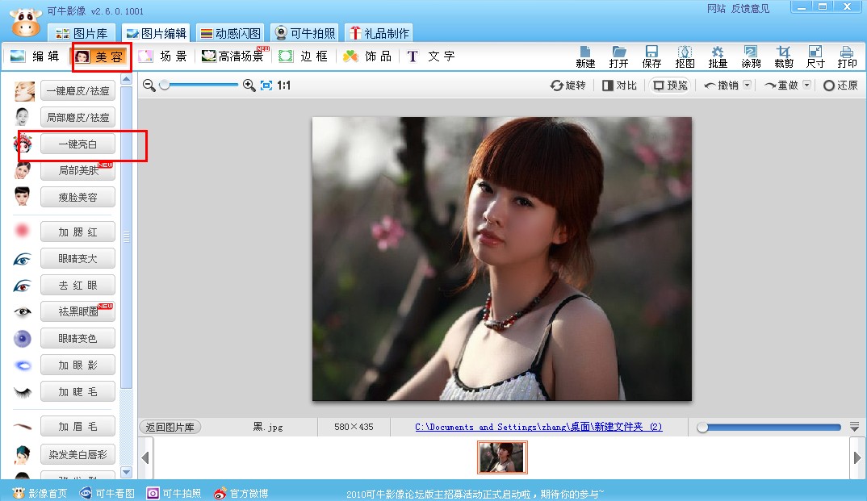867x501 pixels.
Task: Open the 场景 scene sub-tab
Action: [162, 56]
